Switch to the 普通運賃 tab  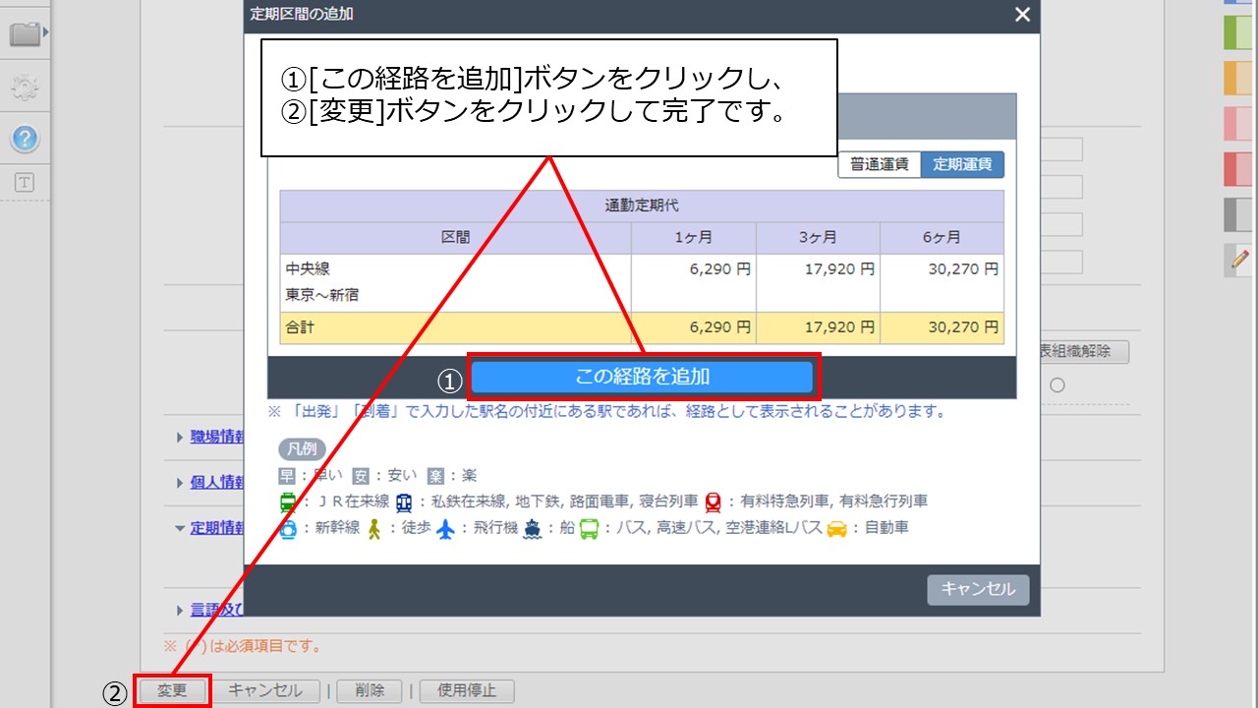(x=878, y=164)
